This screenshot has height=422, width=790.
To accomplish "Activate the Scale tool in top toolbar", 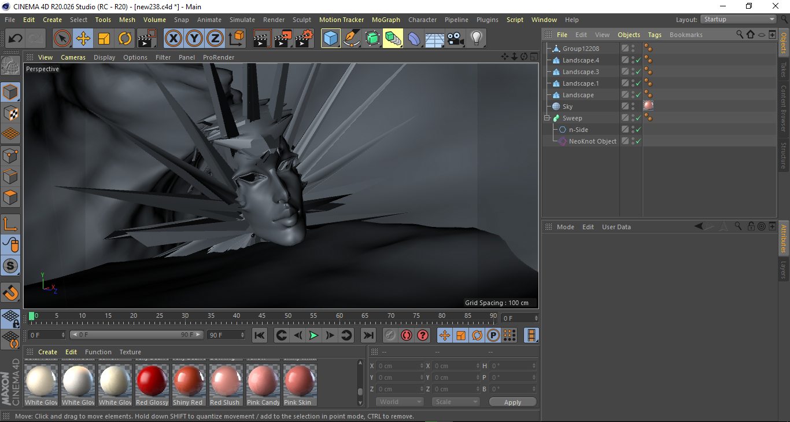I will (x=104, y=39).
